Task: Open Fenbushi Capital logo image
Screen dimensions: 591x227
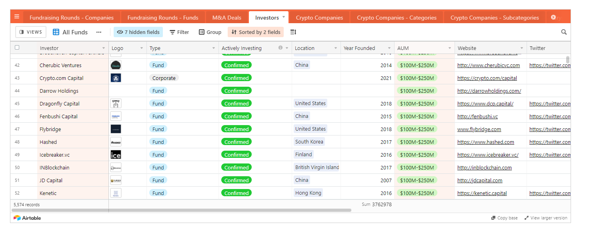Action: tap(116, 116)
